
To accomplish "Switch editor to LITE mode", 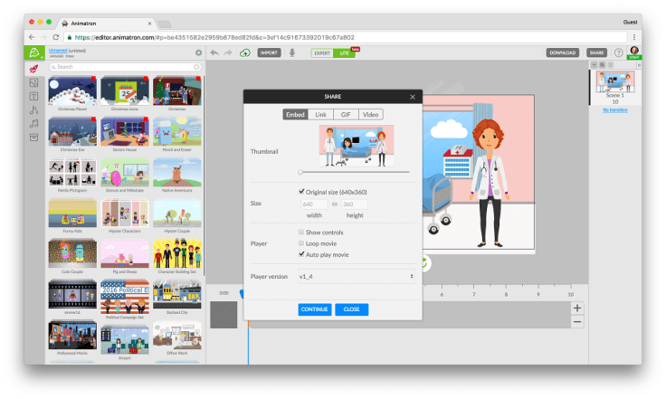I will pyautogui.click(x=344, y=53).
